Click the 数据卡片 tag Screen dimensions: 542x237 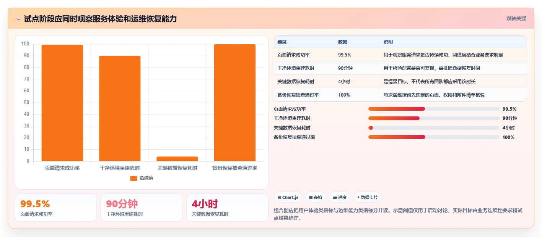(367, 197)
